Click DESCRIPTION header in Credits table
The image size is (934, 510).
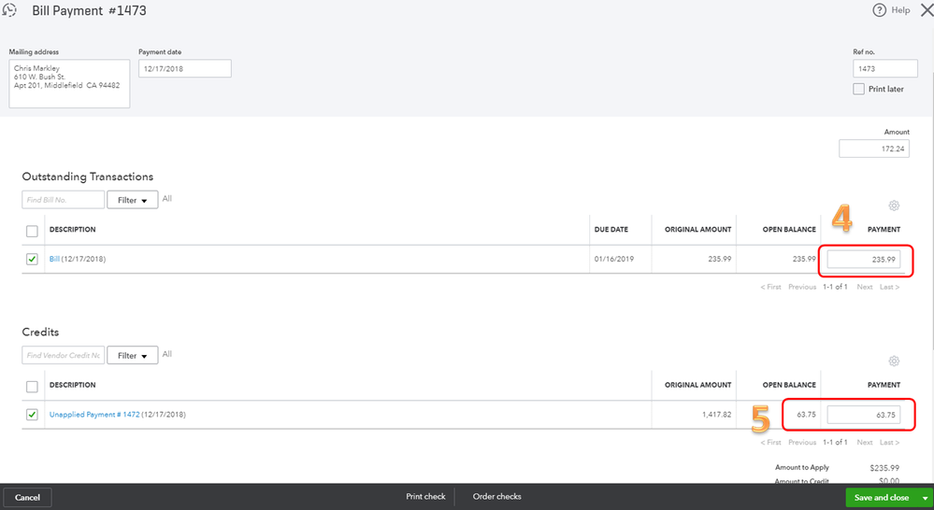click(72, 385)
